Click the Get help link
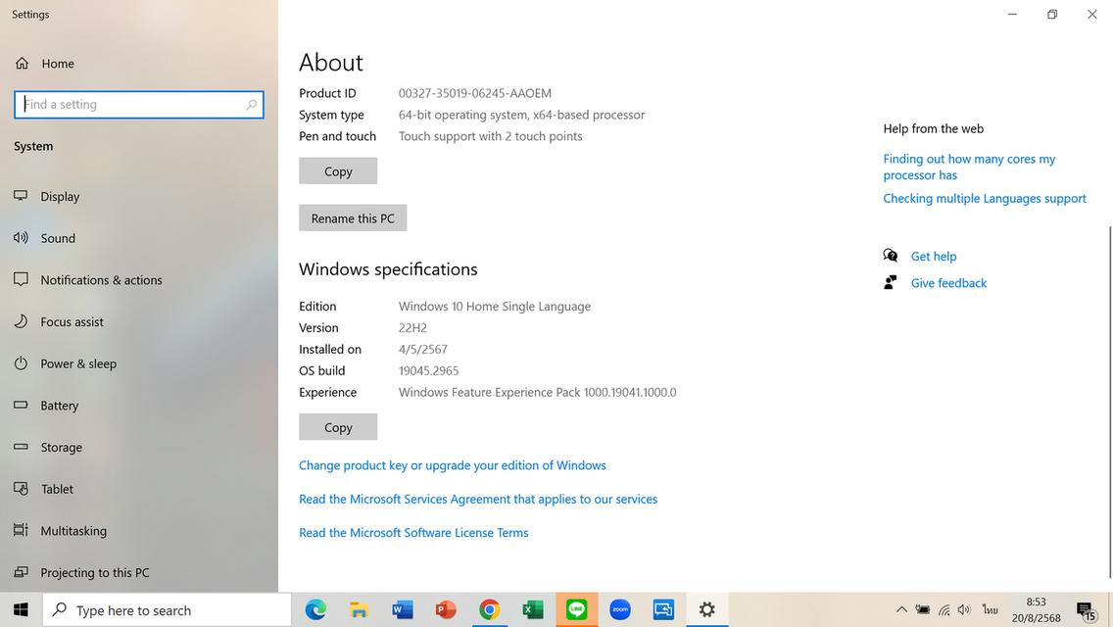 (x=934, y=257)
